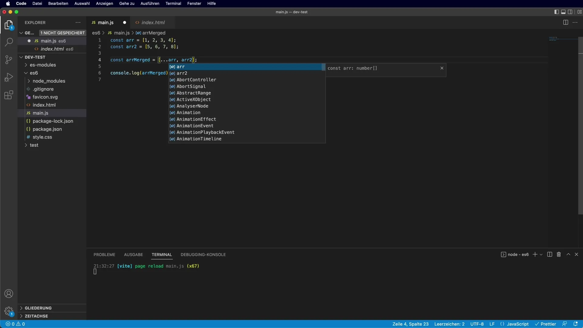The width and height of the screenshot is (583, 328).
Task: Switch to the index.html editor tab
Action: tap(153, 22)
